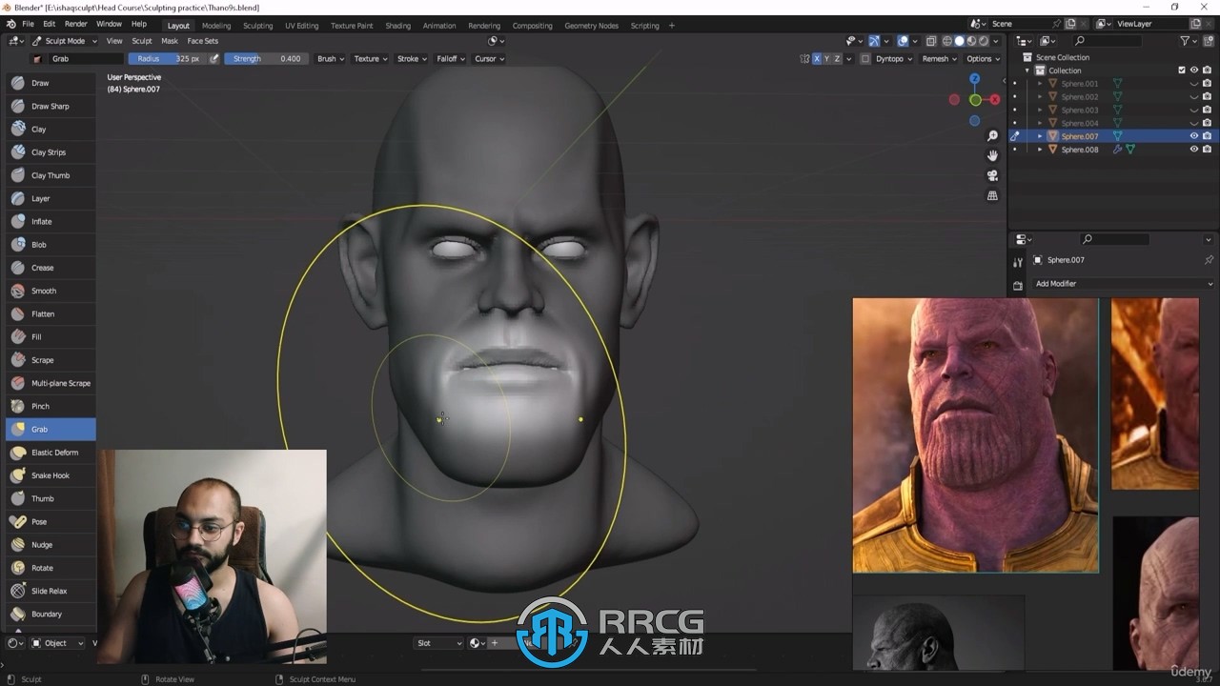Select the Crease brush
The image size is (1220, 686).
click(x=51, y=268)
